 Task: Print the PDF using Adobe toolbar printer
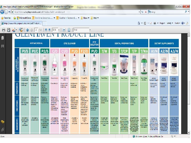pos(4,30)
